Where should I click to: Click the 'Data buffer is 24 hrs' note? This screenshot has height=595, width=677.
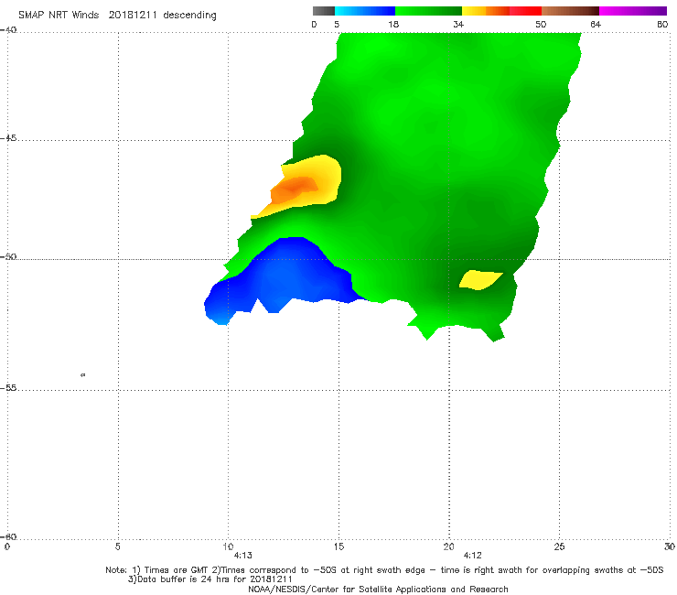point(210,579)
